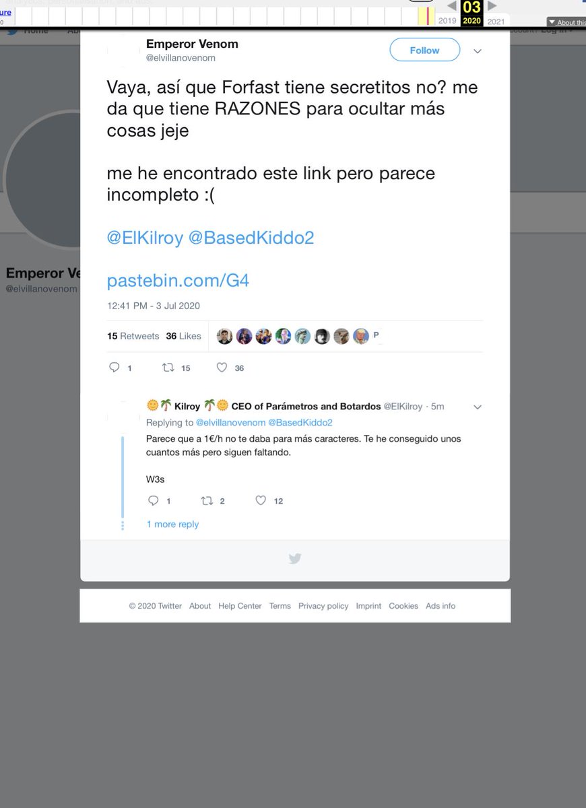Select the 2019 year on Wayback timeline
Screen dimensions: 586x808
coord(447,21)
